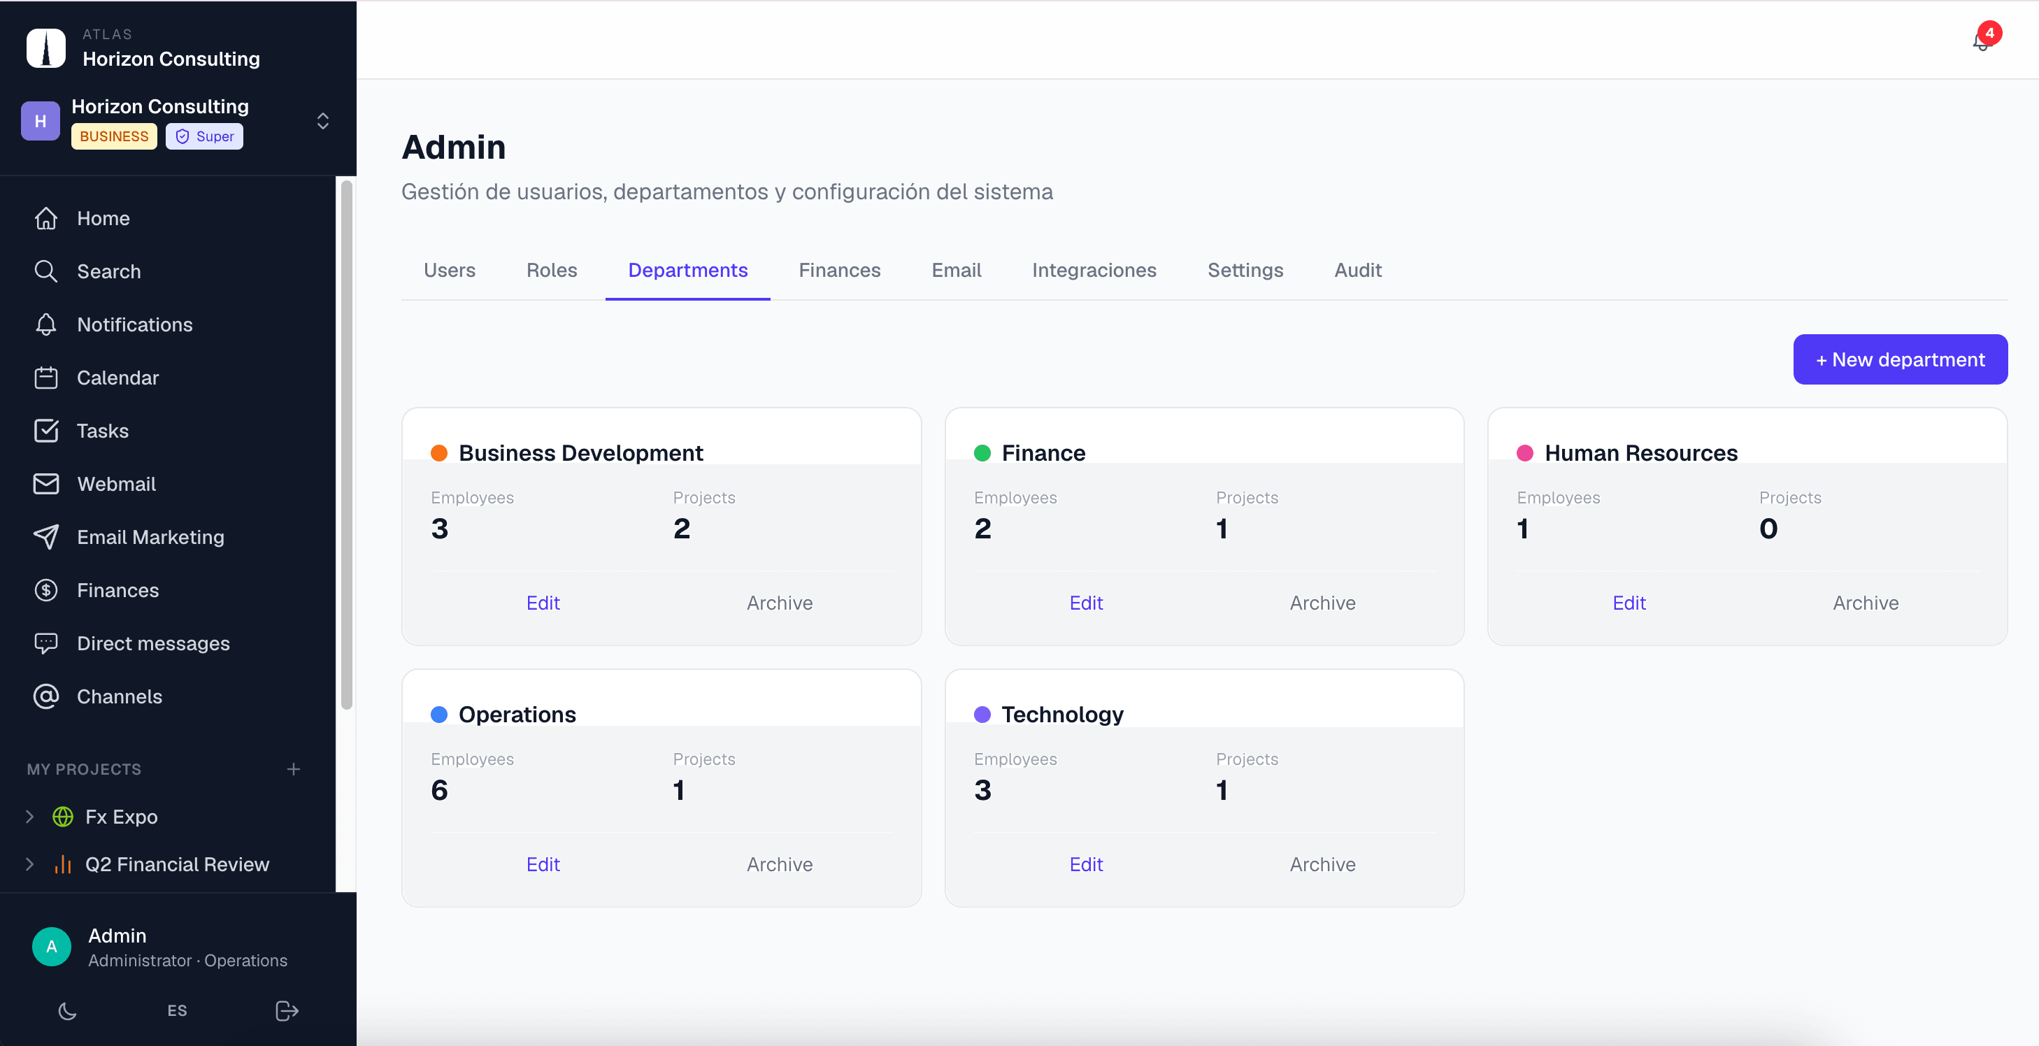Image resolution: width=2039 pixels, height=1046 pixels.
Task: Click the Fx Expo globe icon
Action: tap(62, 817)
